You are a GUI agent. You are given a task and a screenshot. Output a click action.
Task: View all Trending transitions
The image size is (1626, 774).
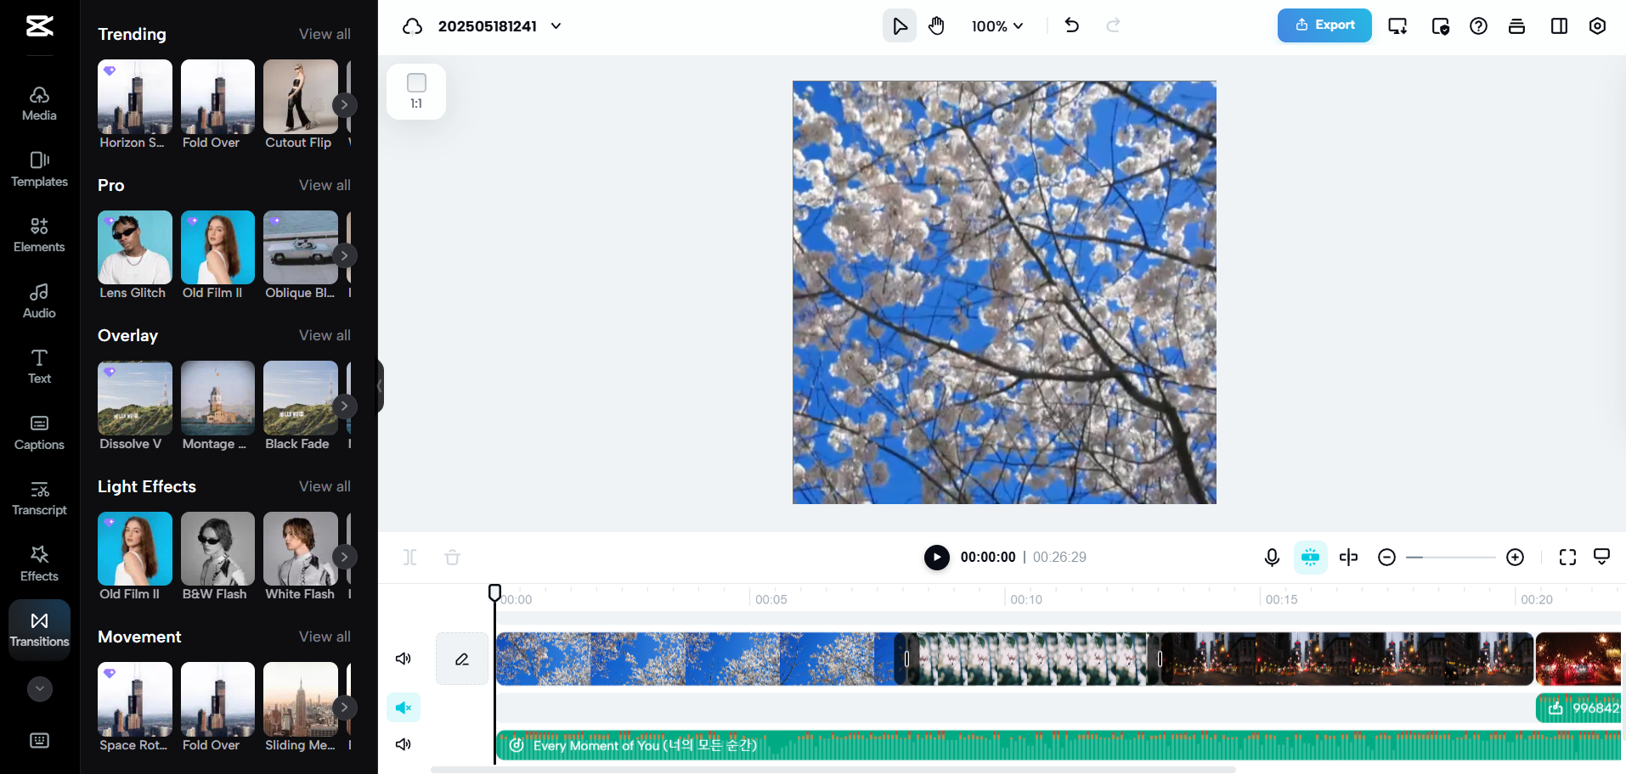pos(325,34)
